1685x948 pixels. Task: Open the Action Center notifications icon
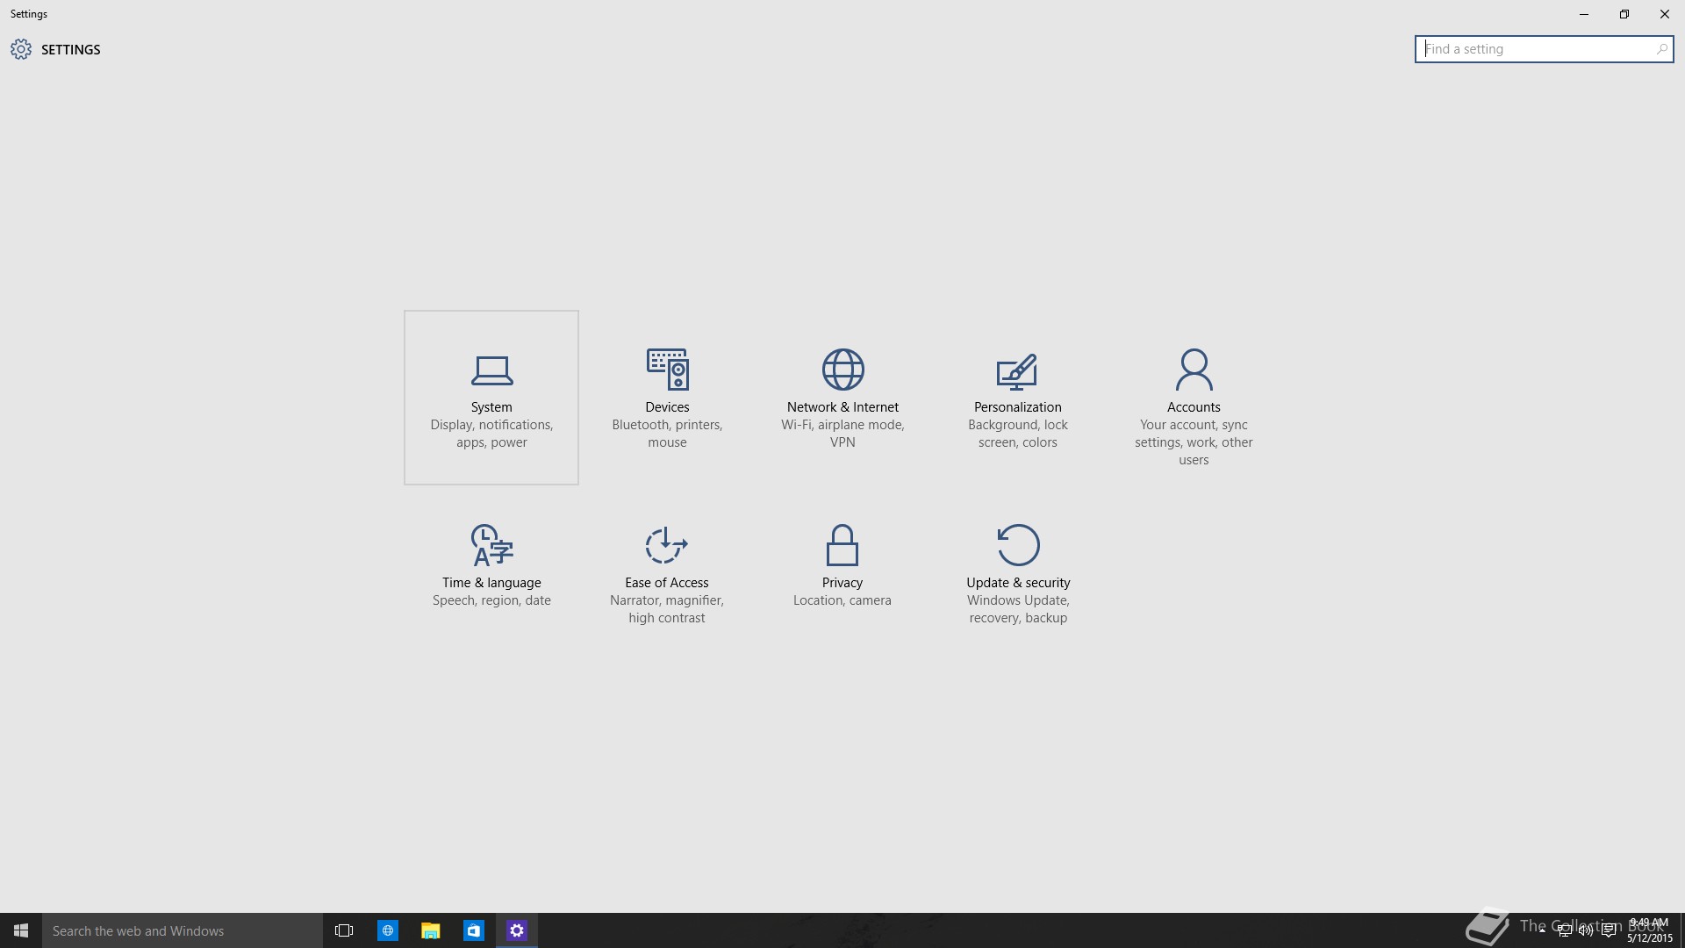(x=1609, y=930)
